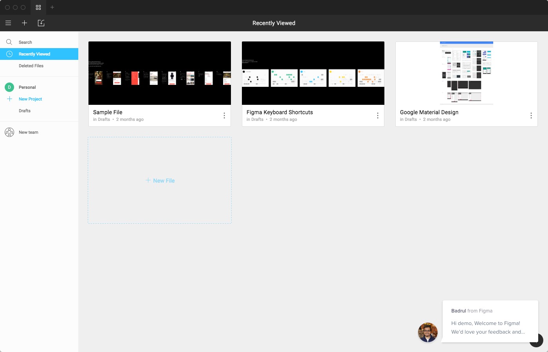Select Recently Viewed in sidebar
The image size is (548, 352).
click(39, 54)
